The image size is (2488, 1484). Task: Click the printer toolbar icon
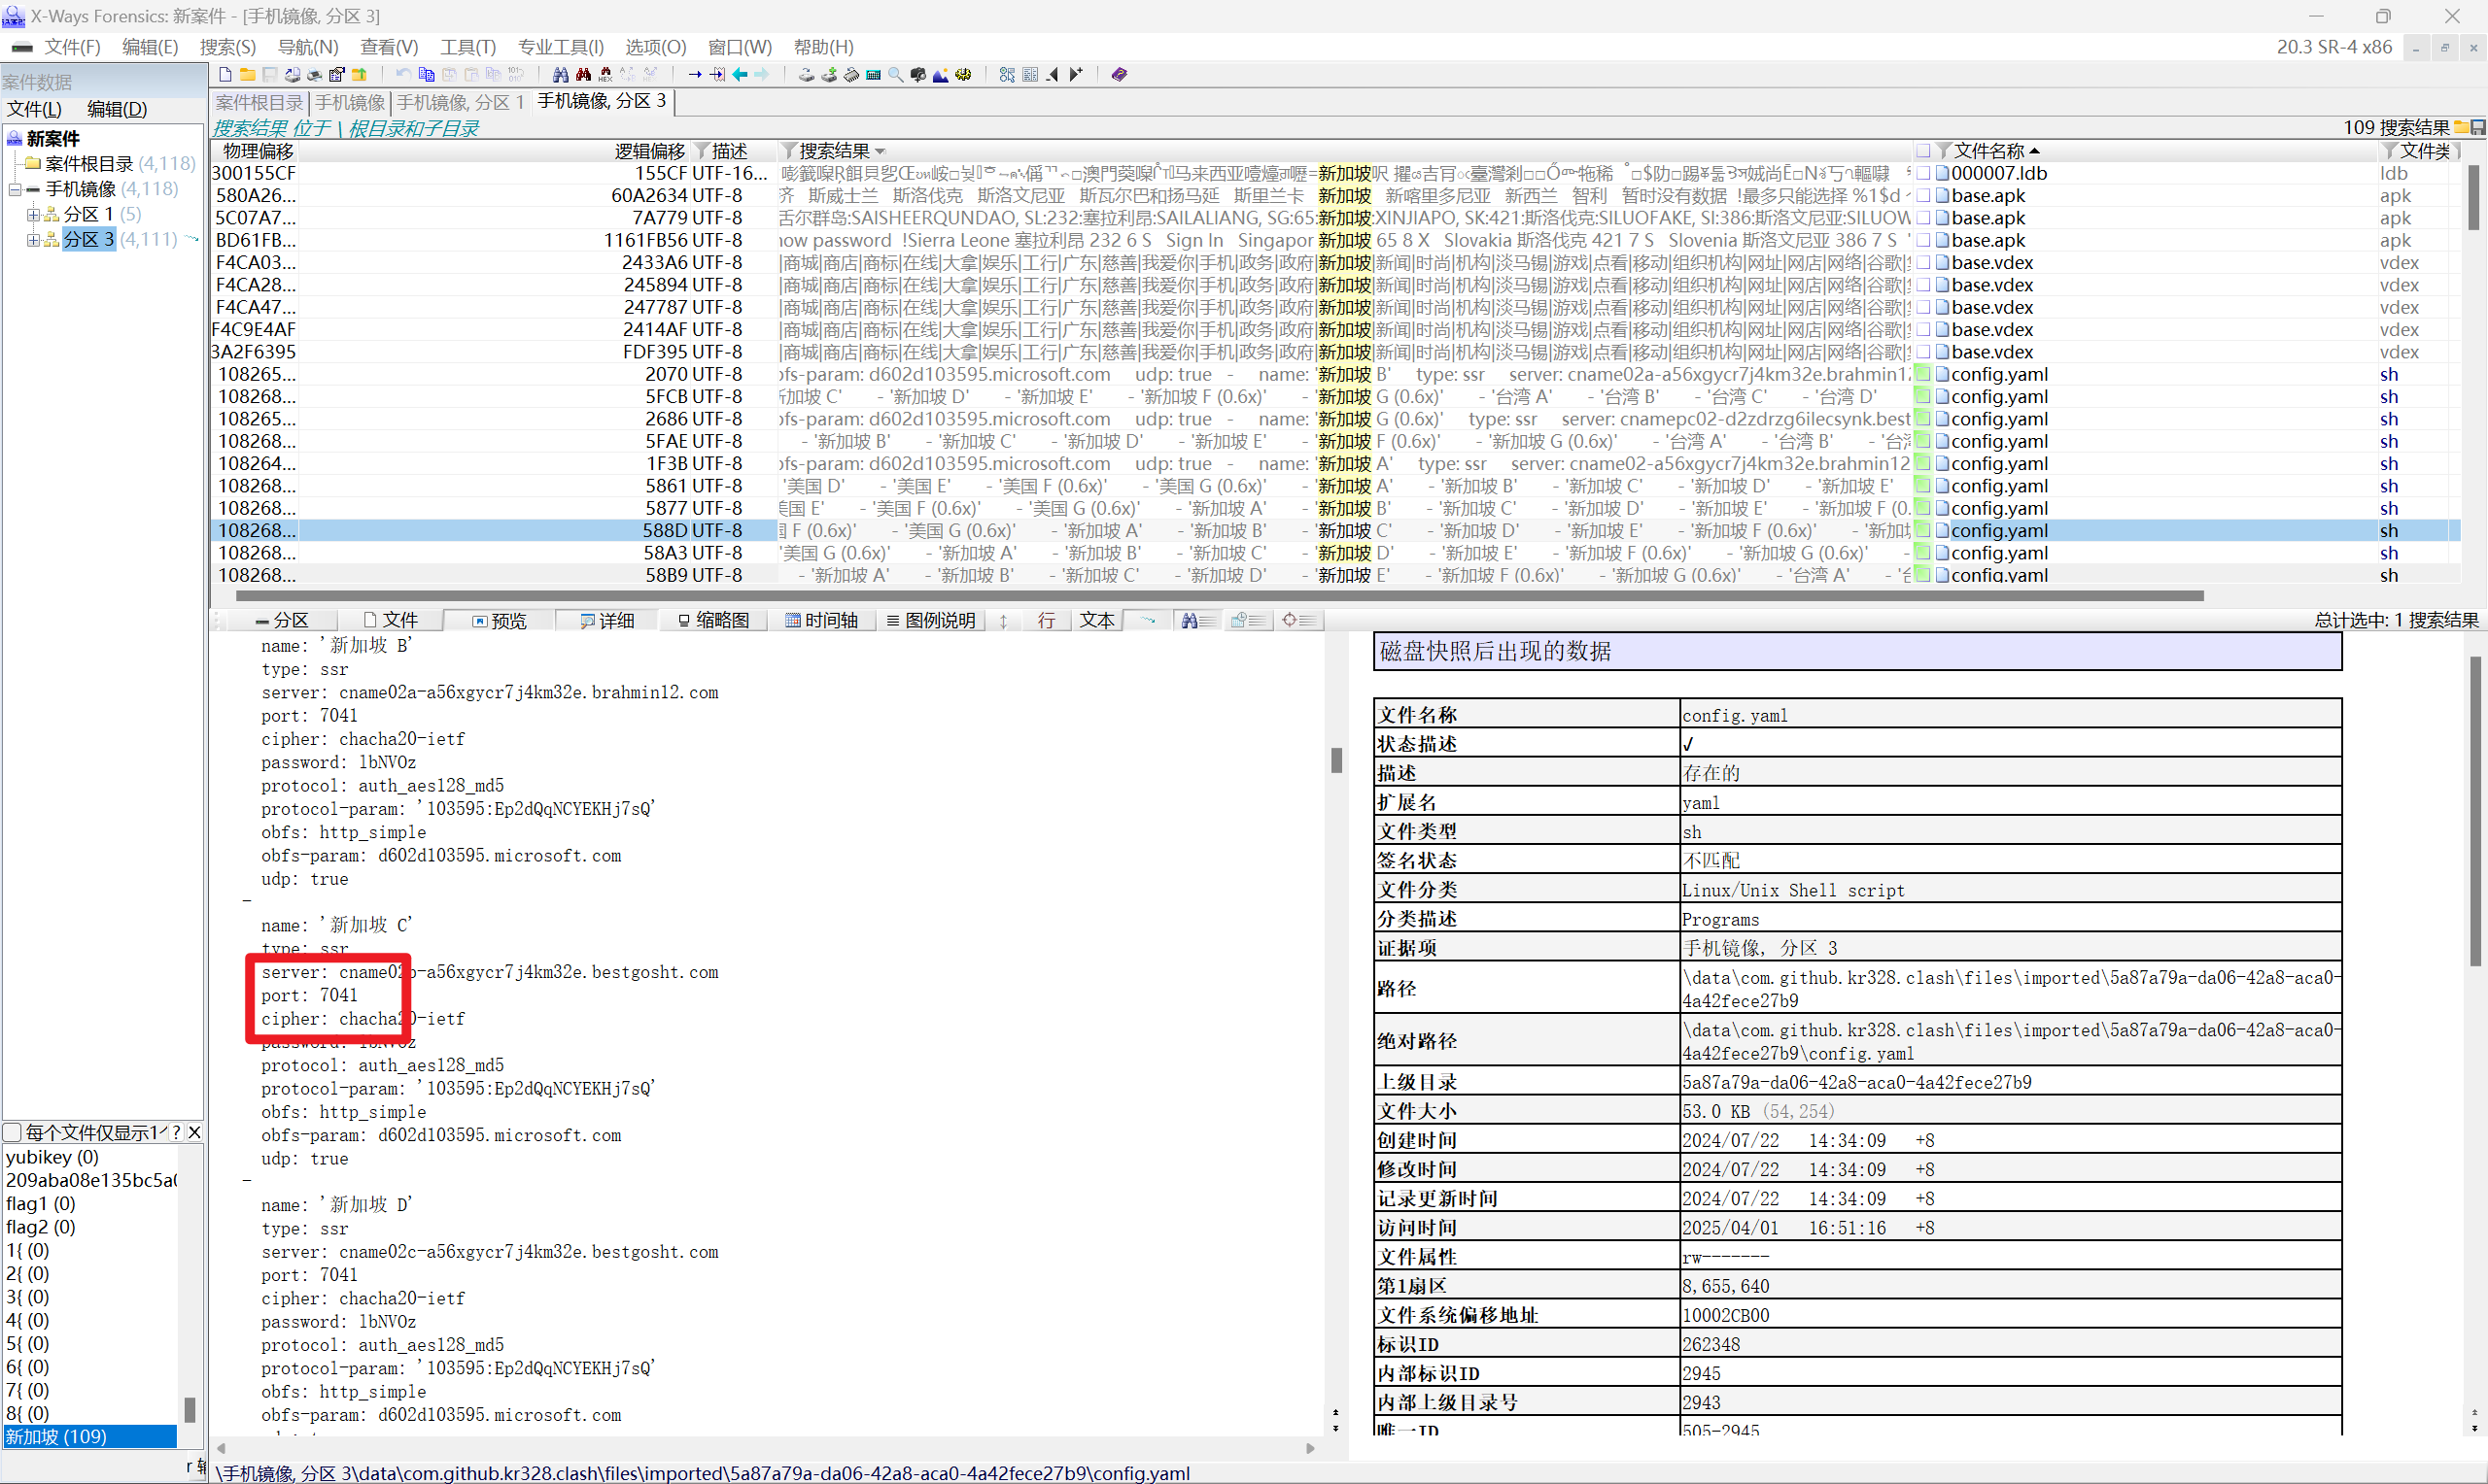314,75
